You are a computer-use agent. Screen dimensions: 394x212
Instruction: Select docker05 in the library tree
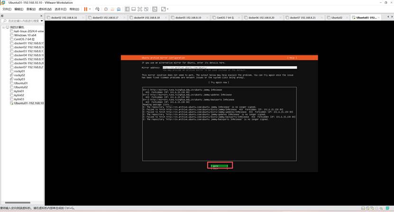(x=27, y=59)
